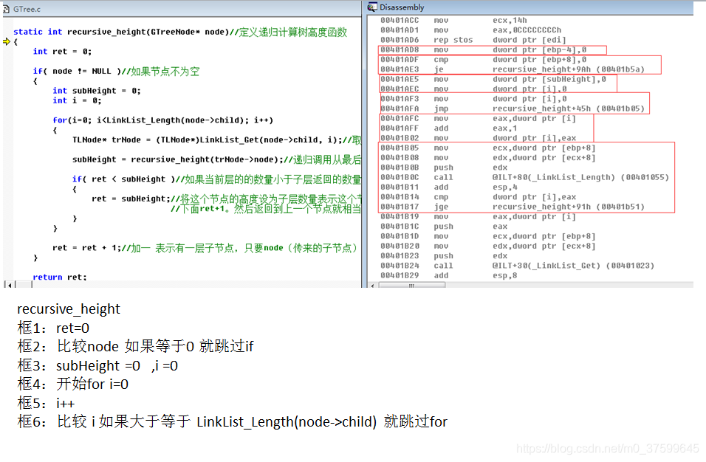706x462 pixels.
Task: Click disassembly line 00401AFC mov eax,dword ptr [i]
Action: [478, 118]
